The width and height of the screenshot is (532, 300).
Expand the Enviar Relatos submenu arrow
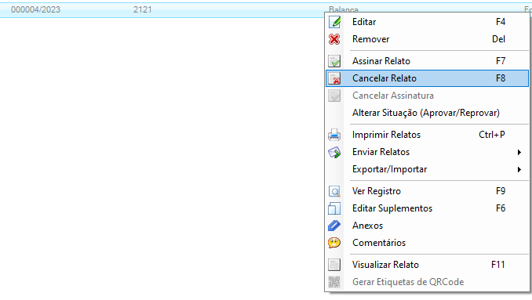519,153
